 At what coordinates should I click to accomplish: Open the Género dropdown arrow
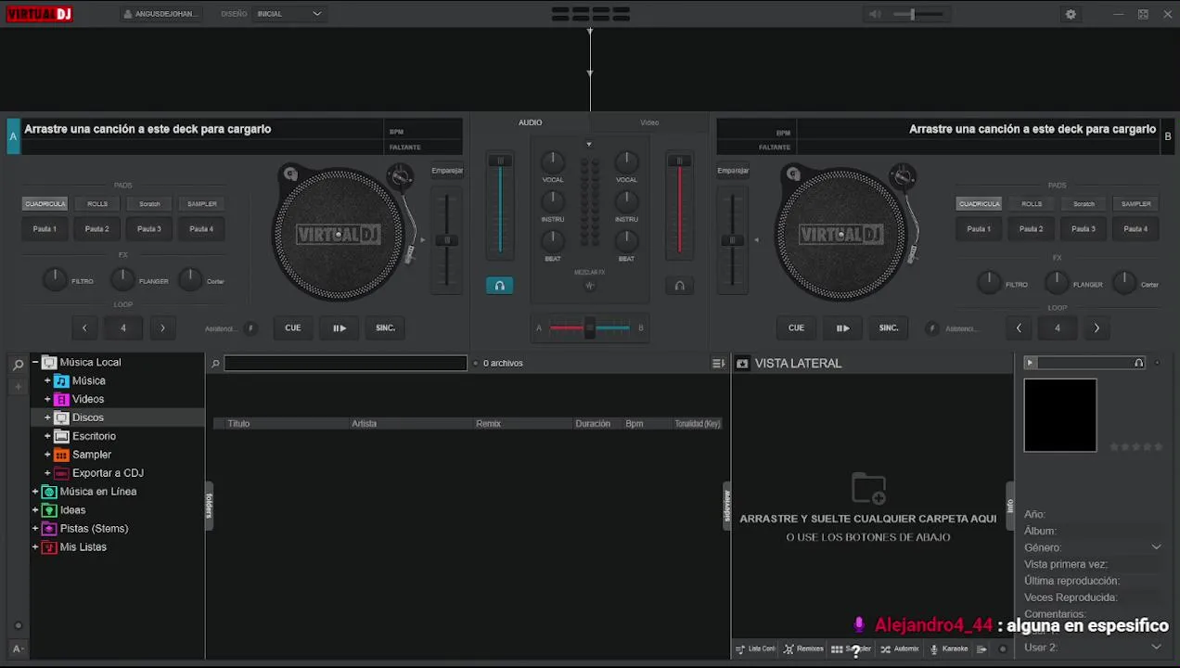1156,547
